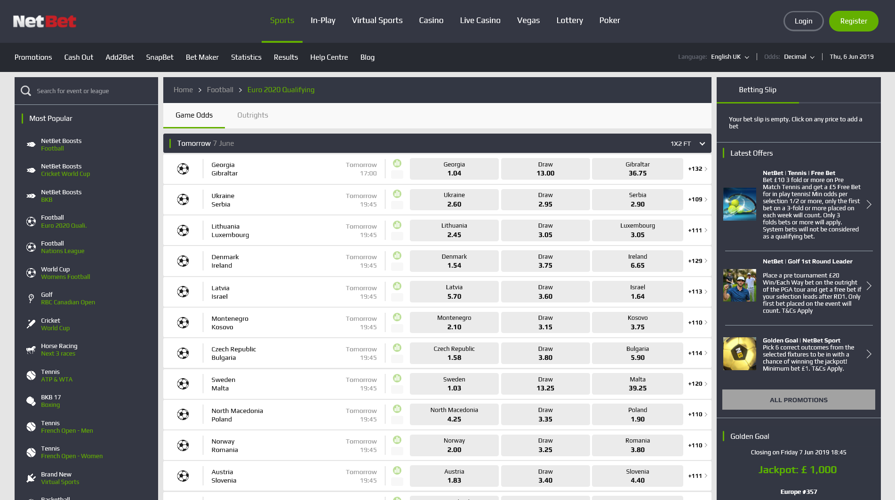Click football icon in Austria Slovenia row
Screen dimensions: 895x500
(x=183, y=476)
